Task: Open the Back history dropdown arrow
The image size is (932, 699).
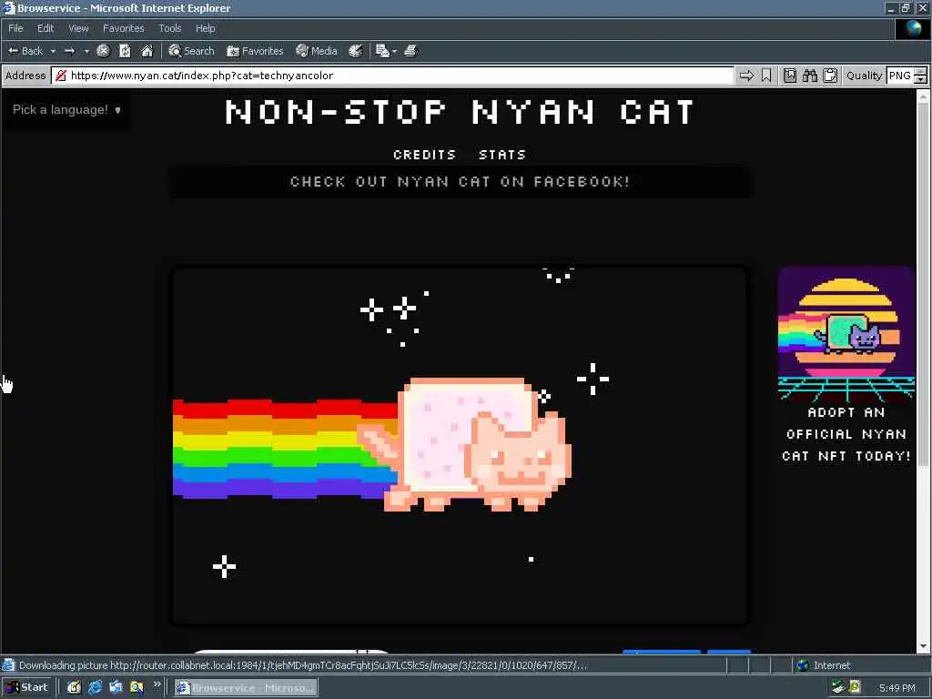Action: pos(53,51)
